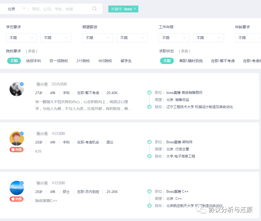This screenshot has width=261, height=221.
Task: Select 双一流院校 school filter
Action: [59, 61]
